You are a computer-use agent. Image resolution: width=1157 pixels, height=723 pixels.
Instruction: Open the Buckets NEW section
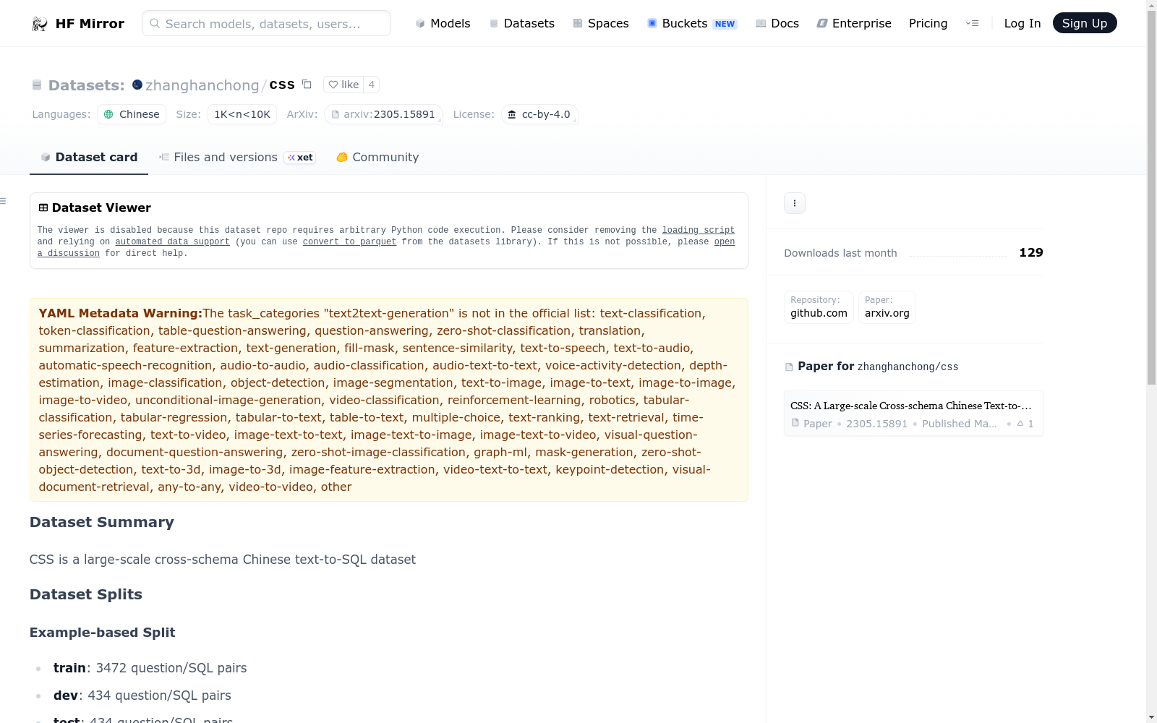click(692, 23)
